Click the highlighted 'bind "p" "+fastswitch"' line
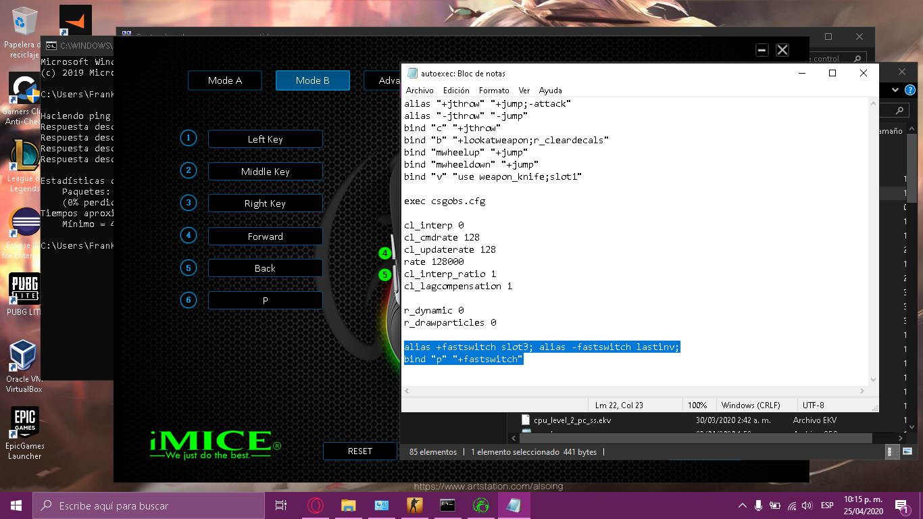The width and height of the screenshot is (923, 519). (464, 359)
